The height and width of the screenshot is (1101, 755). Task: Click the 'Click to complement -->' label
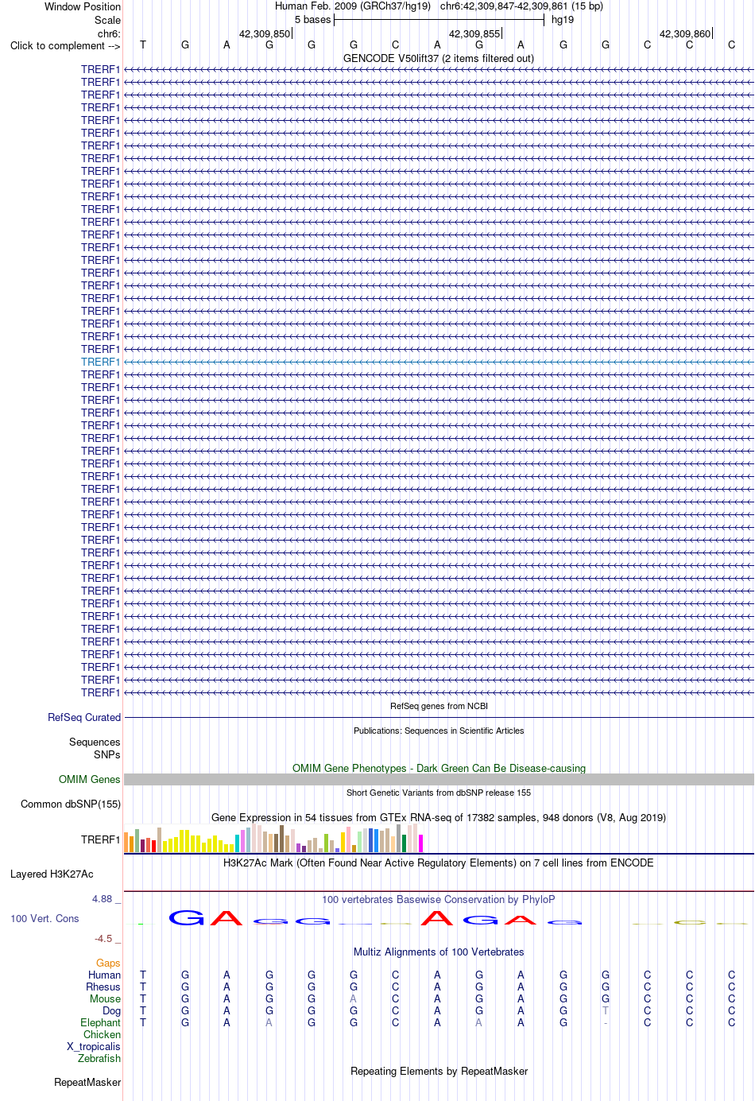coord(65,46)
